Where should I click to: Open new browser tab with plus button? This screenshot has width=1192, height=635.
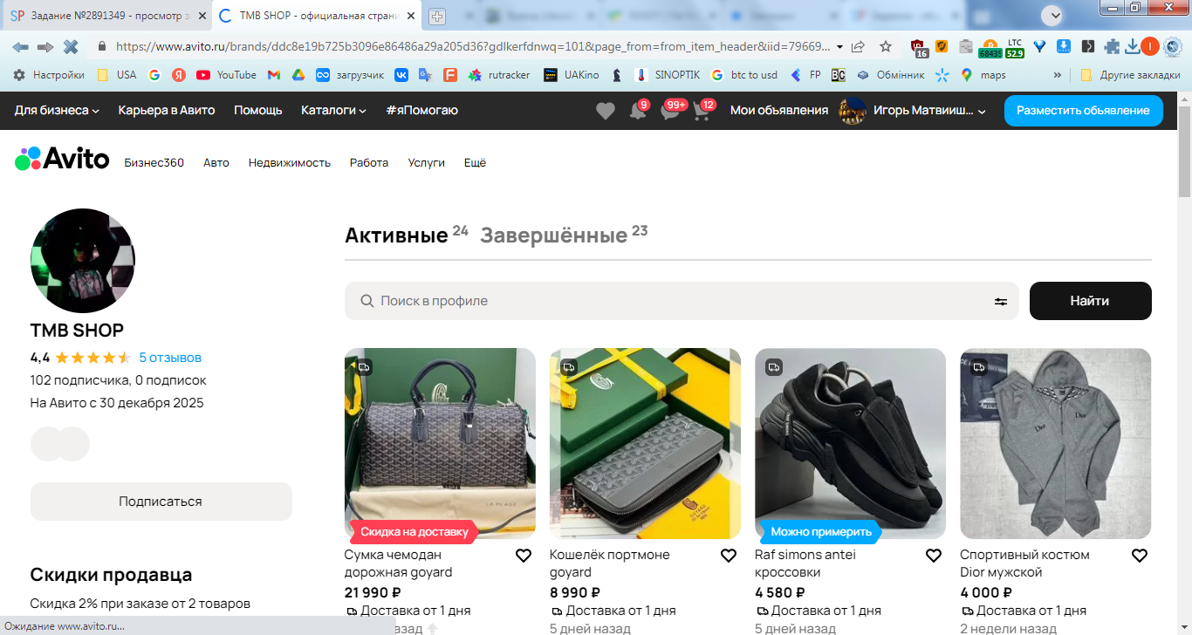[x=437, y=16]
